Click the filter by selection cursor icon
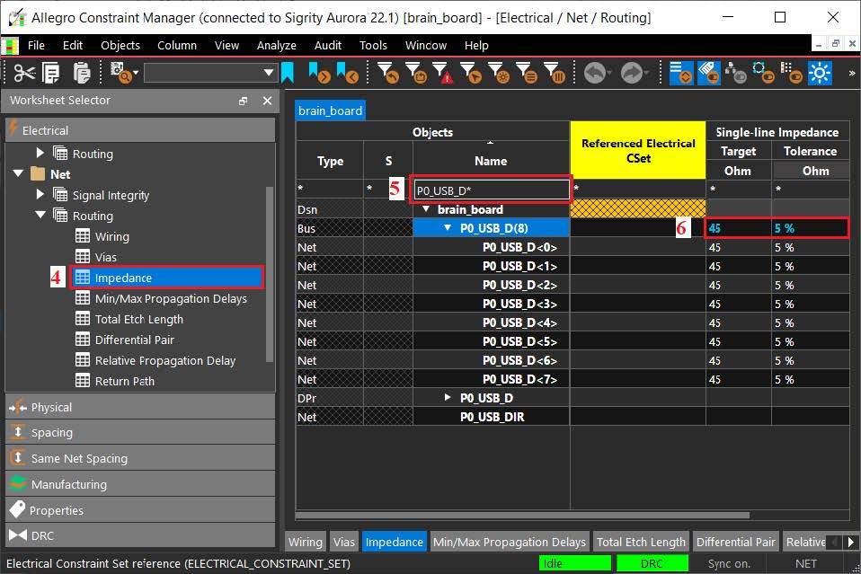Screen dimensions: 861x574 pos(471,73)
